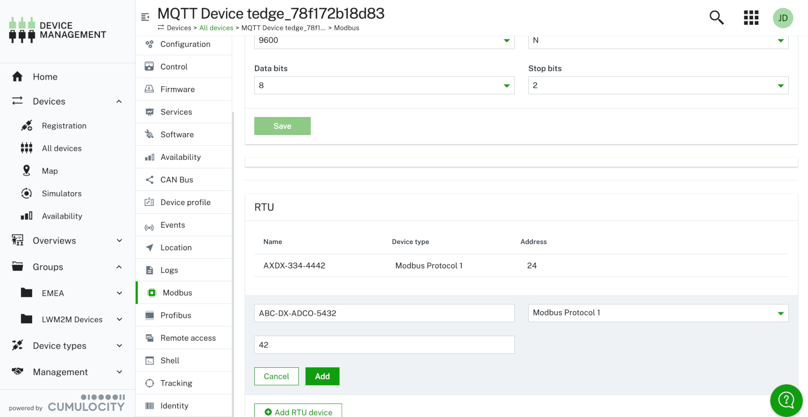This screenshot has height=417, width=808.
Task: Open the search panel via magnifier icon
Action: pos(716,18)
